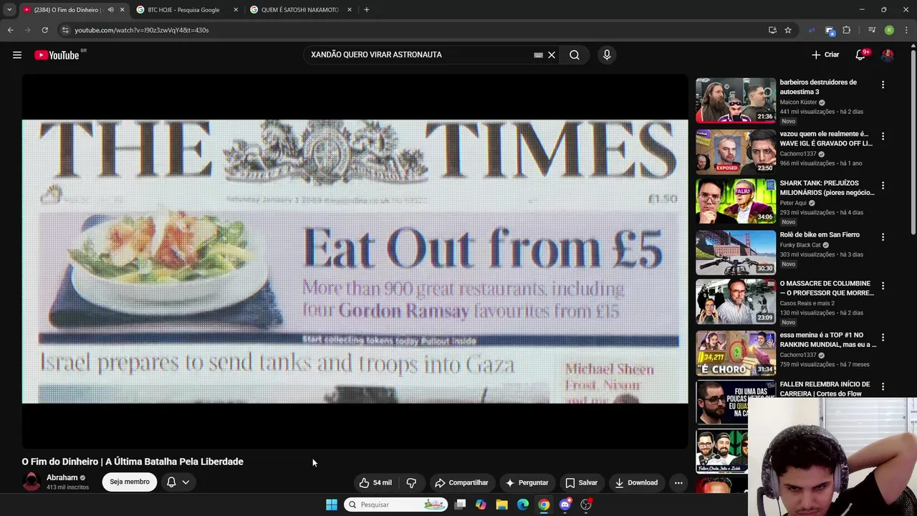This screenshot has width=917, height=516.
Task: Click the Download button
Action: pyautogui.click(x=636, y=482)
